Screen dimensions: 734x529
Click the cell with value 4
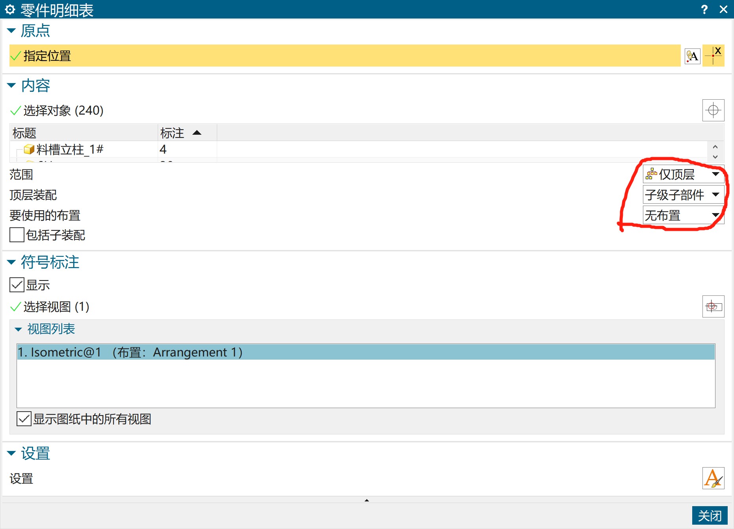187,149
